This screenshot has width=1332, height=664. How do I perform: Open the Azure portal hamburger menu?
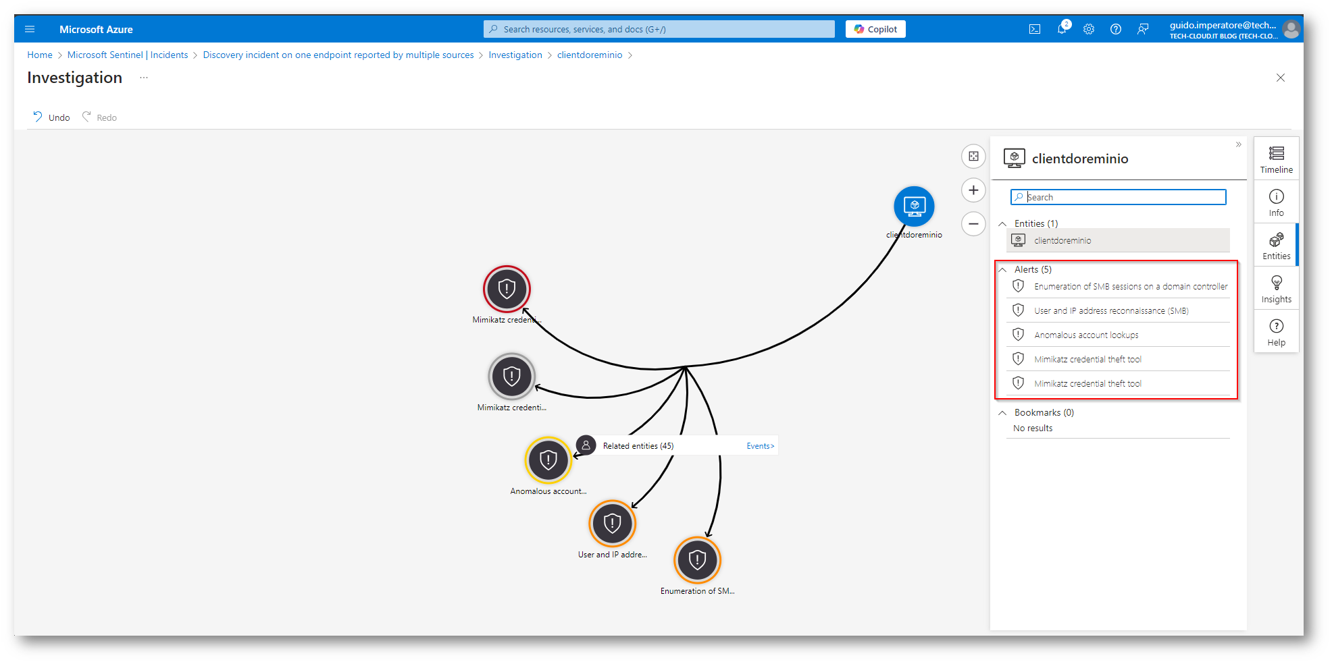pos(30,29)
